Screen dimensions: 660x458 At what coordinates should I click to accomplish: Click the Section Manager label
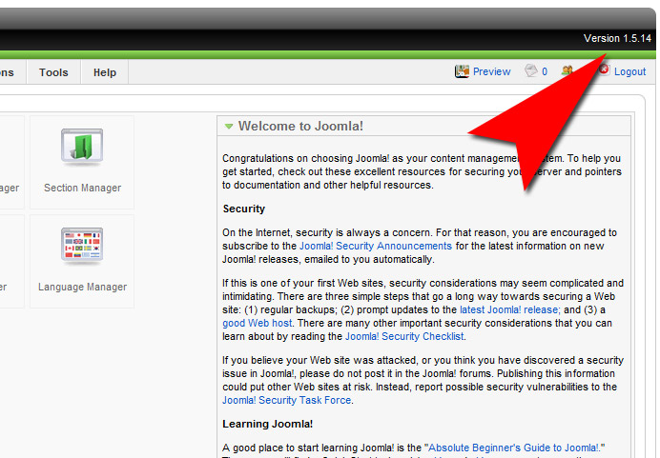[82, 188]
